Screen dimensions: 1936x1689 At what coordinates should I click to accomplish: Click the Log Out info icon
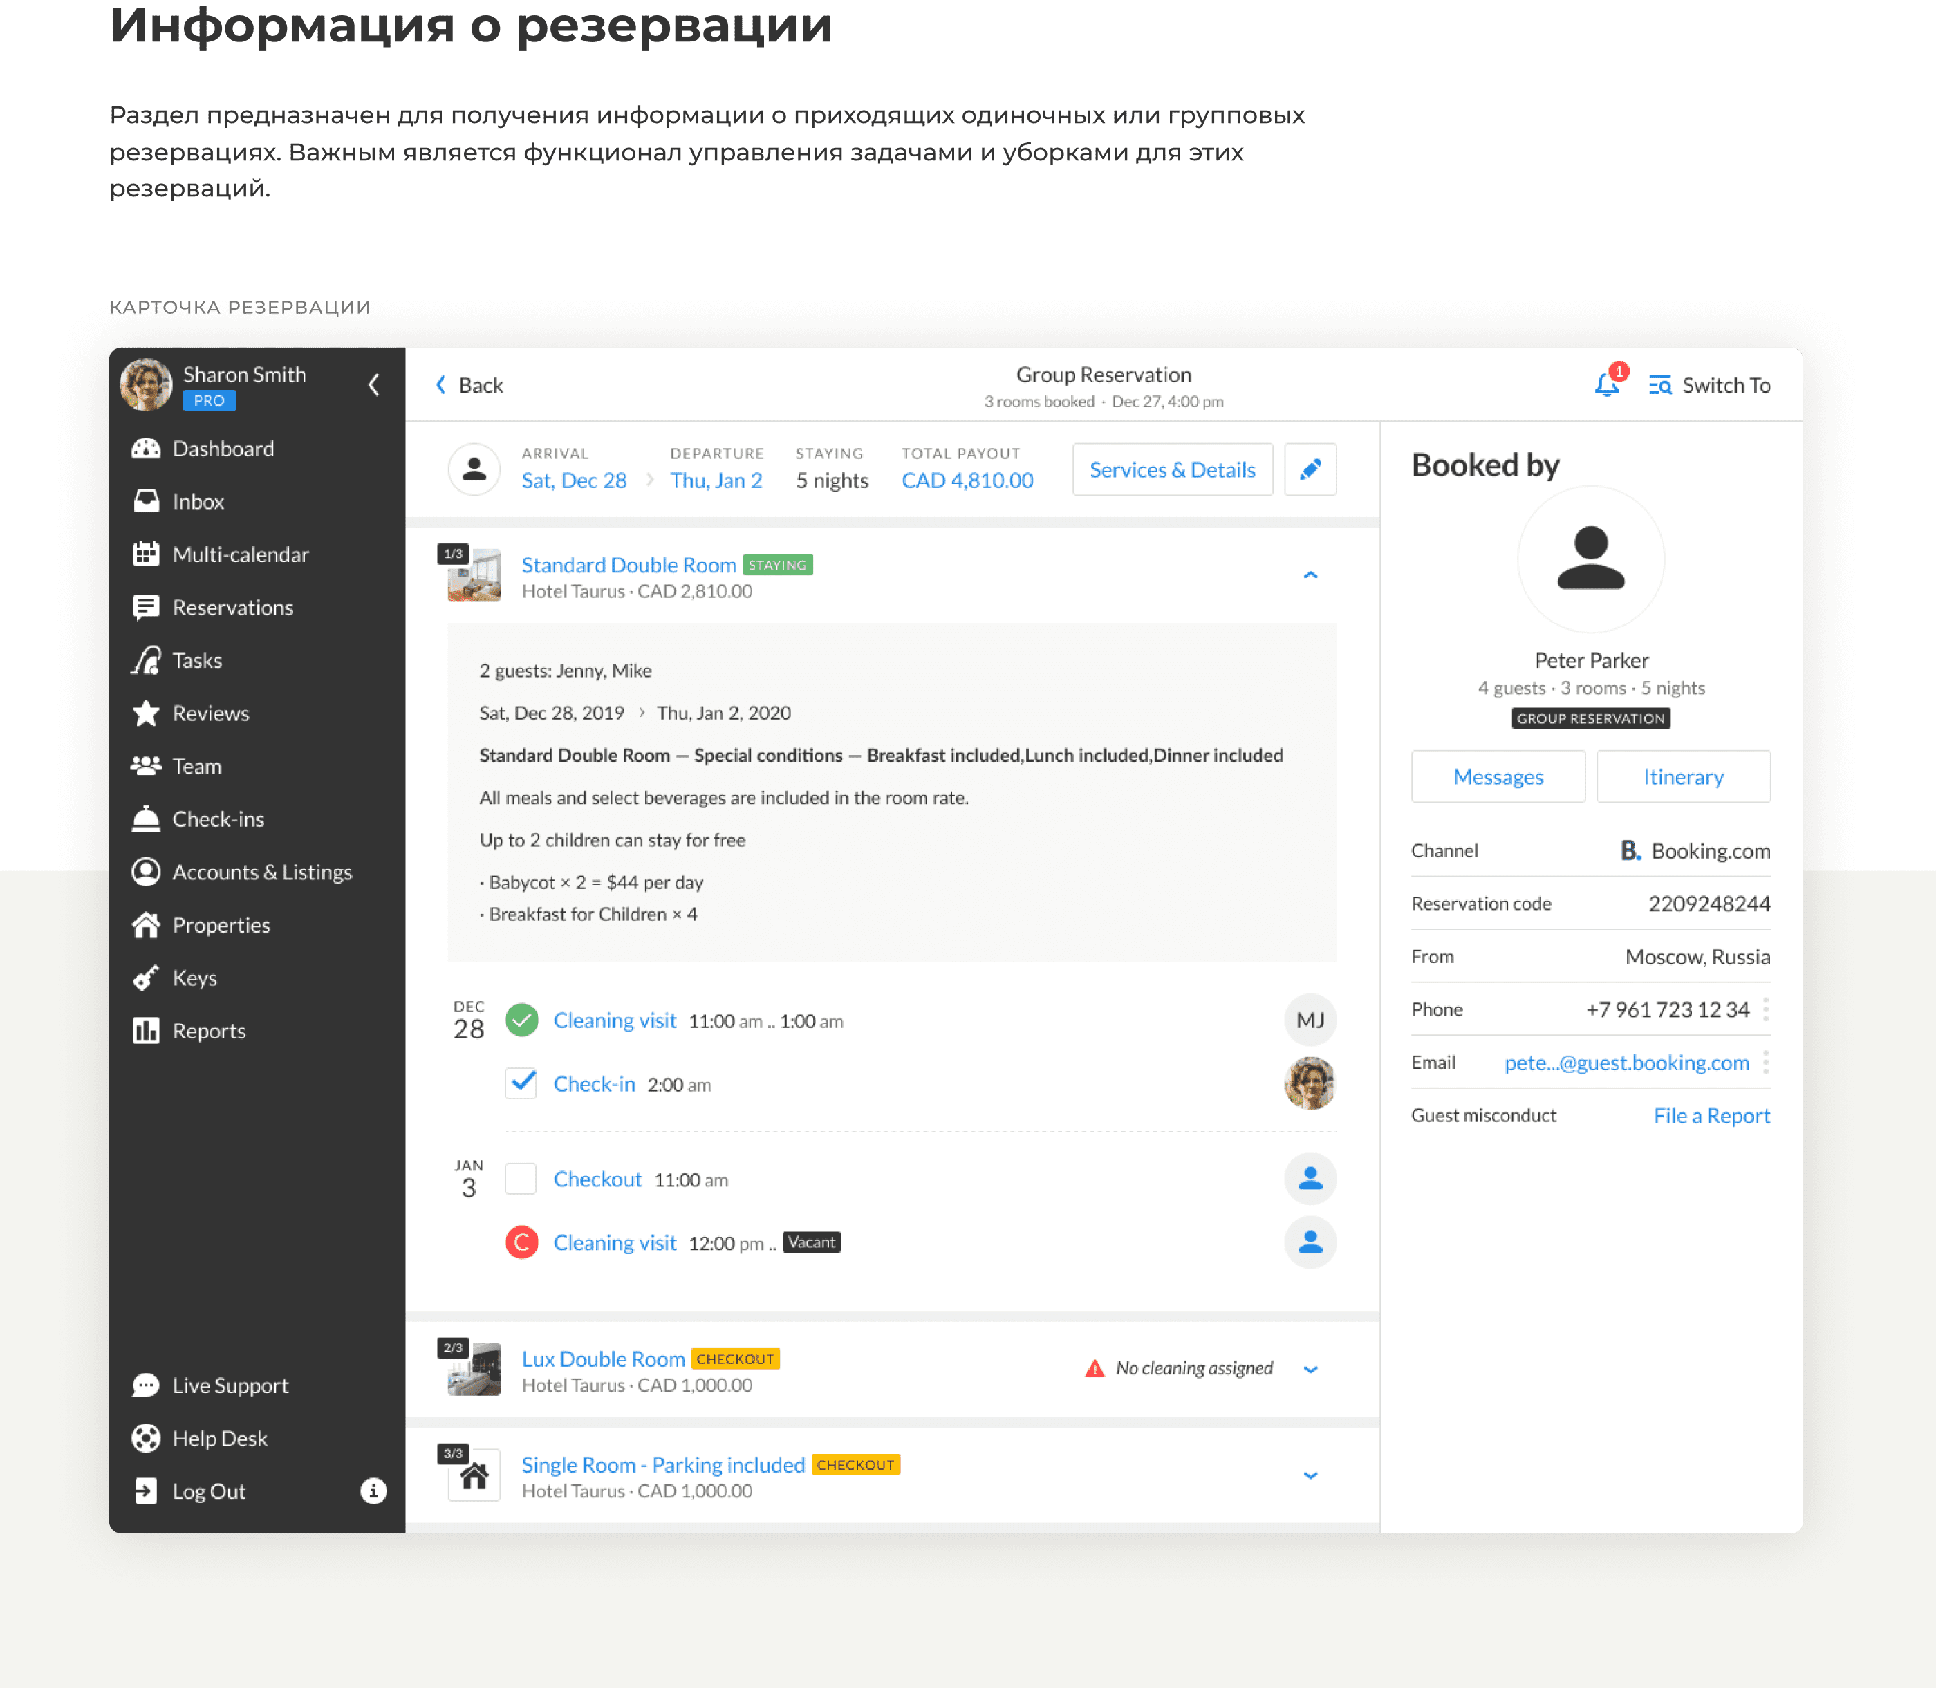(373, 1491)
